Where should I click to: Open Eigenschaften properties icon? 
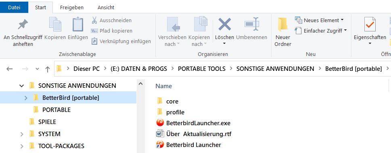[370, 25]
